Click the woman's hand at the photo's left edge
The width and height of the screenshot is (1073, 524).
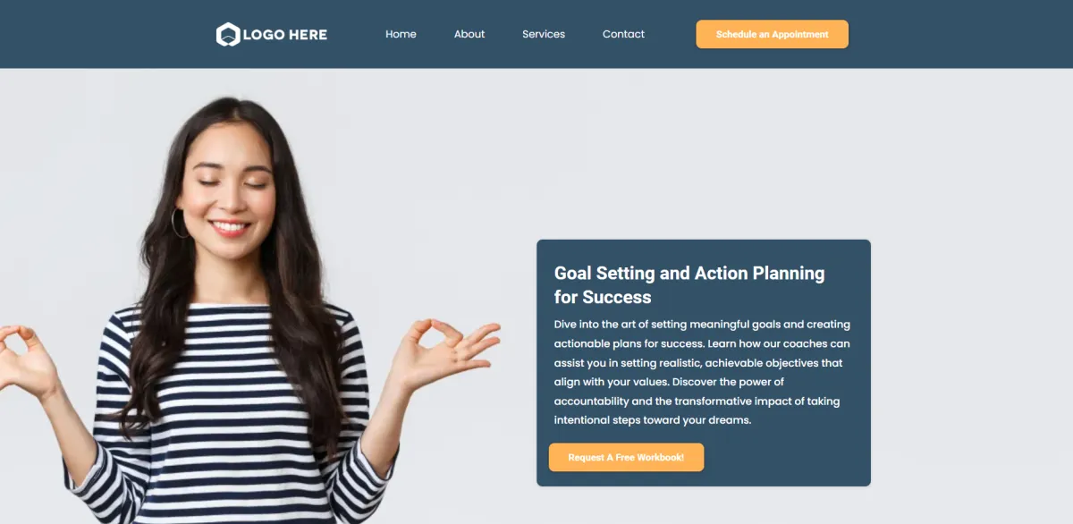pos(24,358)
